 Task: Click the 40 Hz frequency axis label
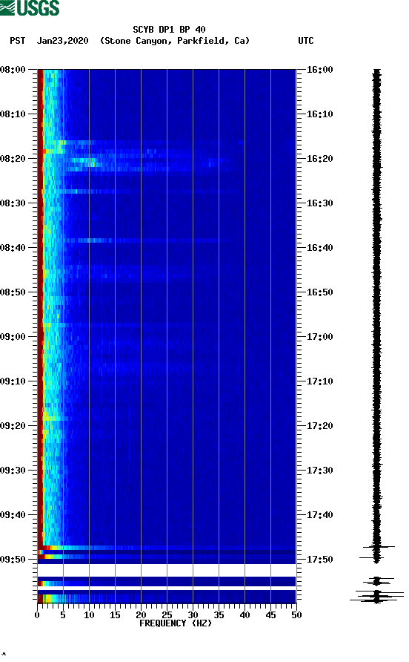click(245, 615)
